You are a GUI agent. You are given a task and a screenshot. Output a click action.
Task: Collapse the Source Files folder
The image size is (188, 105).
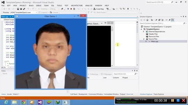click(x=144, y=39)
